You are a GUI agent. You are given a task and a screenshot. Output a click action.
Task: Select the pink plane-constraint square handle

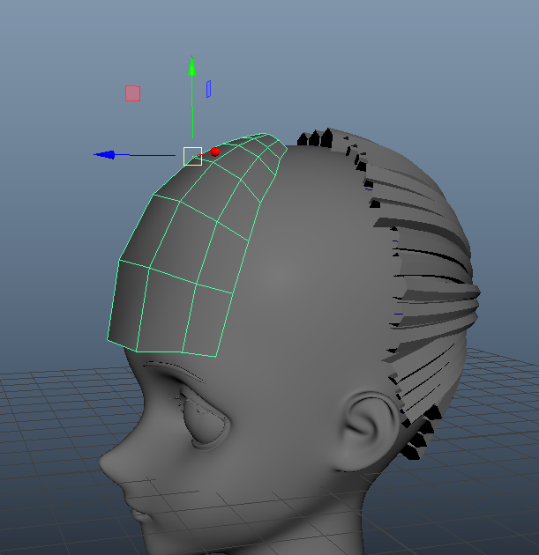133,93
